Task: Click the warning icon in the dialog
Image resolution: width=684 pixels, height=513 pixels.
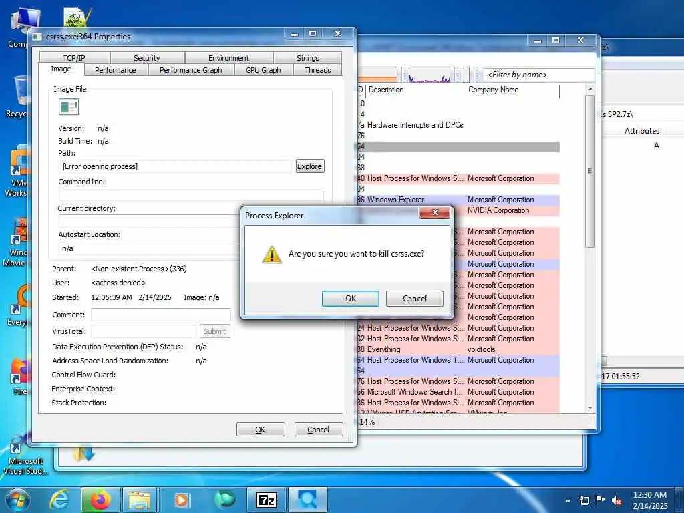Action: point(271,254)
